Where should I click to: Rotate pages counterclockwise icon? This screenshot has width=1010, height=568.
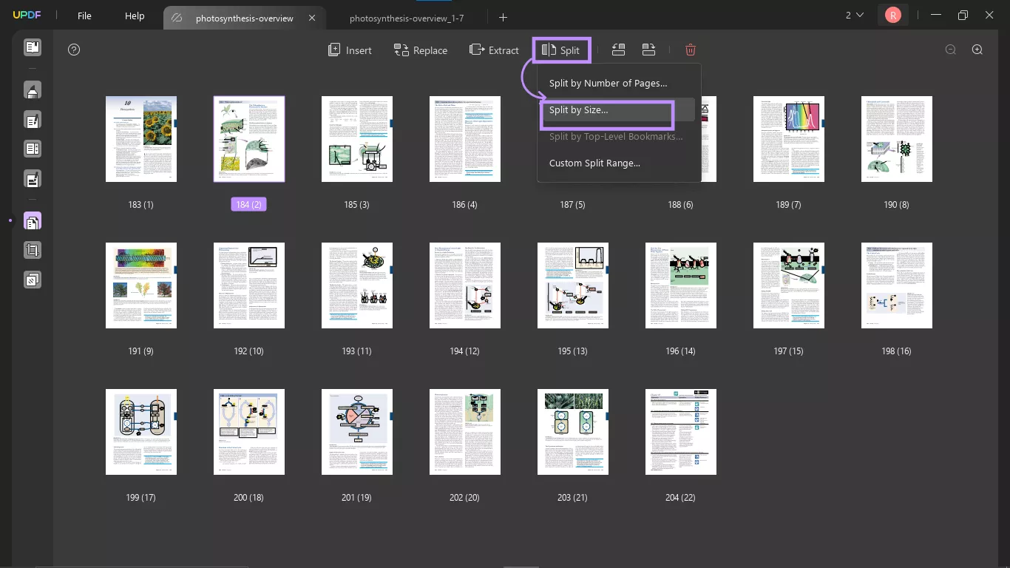coord(618,50)
